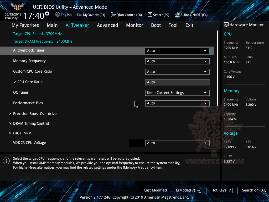The width and height of the screenshot is (269, 202).
Task: Click memory Capacity value 16384 MB
Action: pos(231,119)
